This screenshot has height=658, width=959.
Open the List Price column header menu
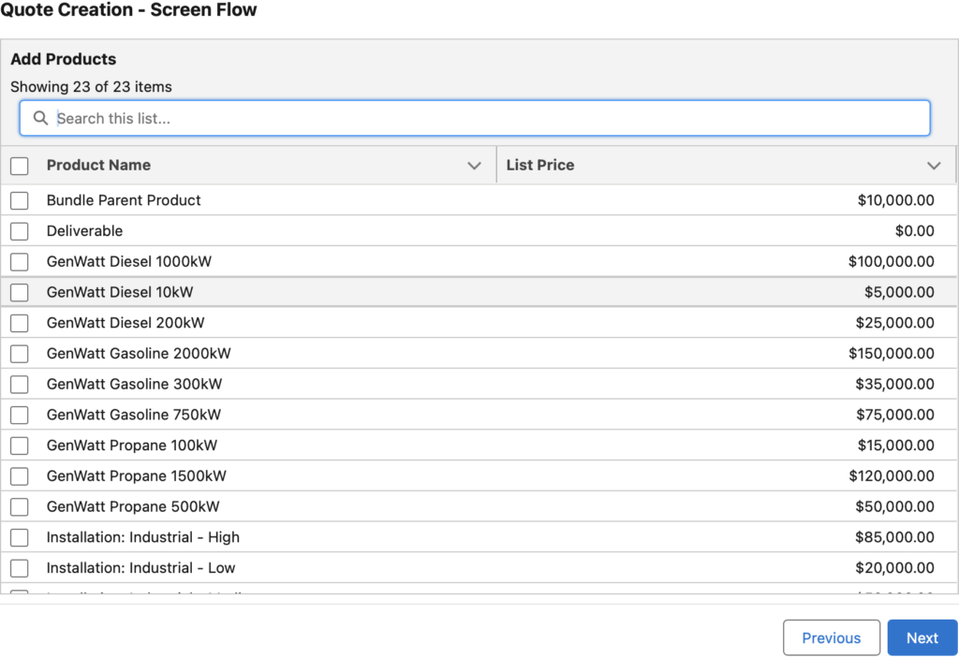(x=934, y=165)
